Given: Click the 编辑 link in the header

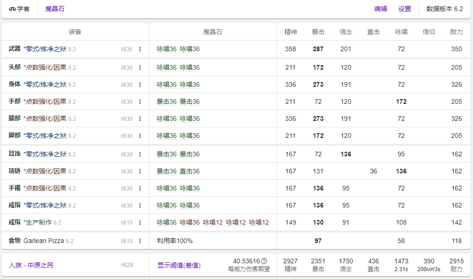Looking at the screenshot, I should coord(380,9).
